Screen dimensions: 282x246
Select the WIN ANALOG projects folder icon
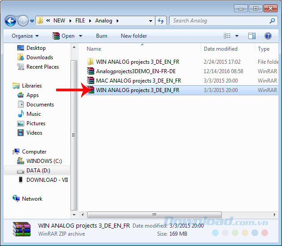[x=90, y=62]
